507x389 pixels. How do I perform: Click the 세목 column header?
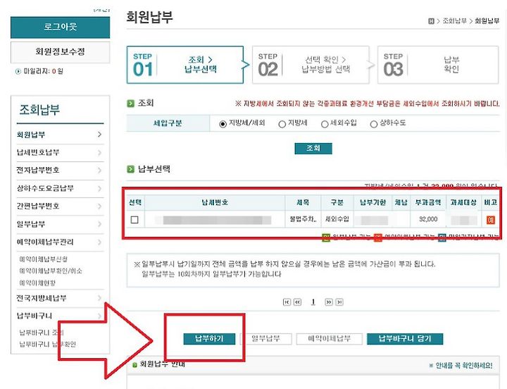click(303, 202)
